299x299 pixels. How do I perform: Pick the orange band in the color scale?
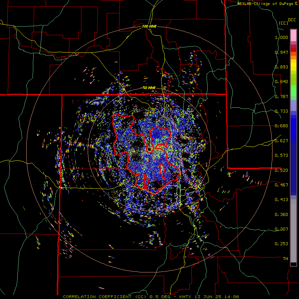[x=293, y=57]
